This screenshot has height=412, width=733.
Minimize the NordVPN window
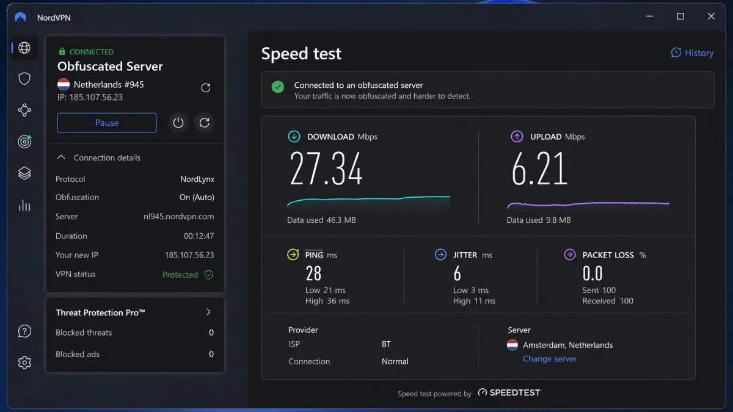(649, 16)
